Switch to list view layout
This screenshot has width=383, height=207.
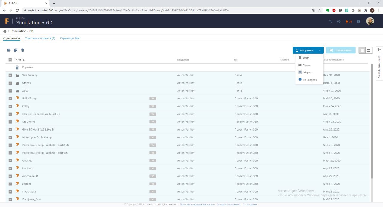(362, 50)
